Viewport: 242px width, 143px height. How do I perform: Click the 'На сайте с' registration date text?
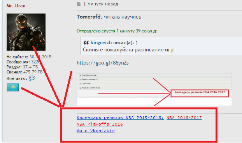click(29, 57)
